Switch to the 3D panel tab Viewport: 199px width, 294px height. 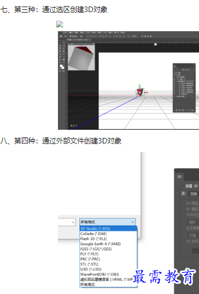pos(179,177)
